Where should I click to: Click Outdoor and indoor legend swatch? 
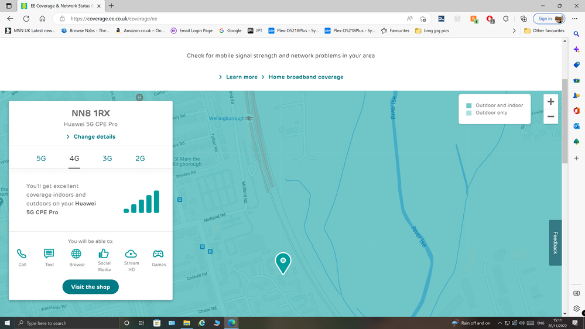469,105
